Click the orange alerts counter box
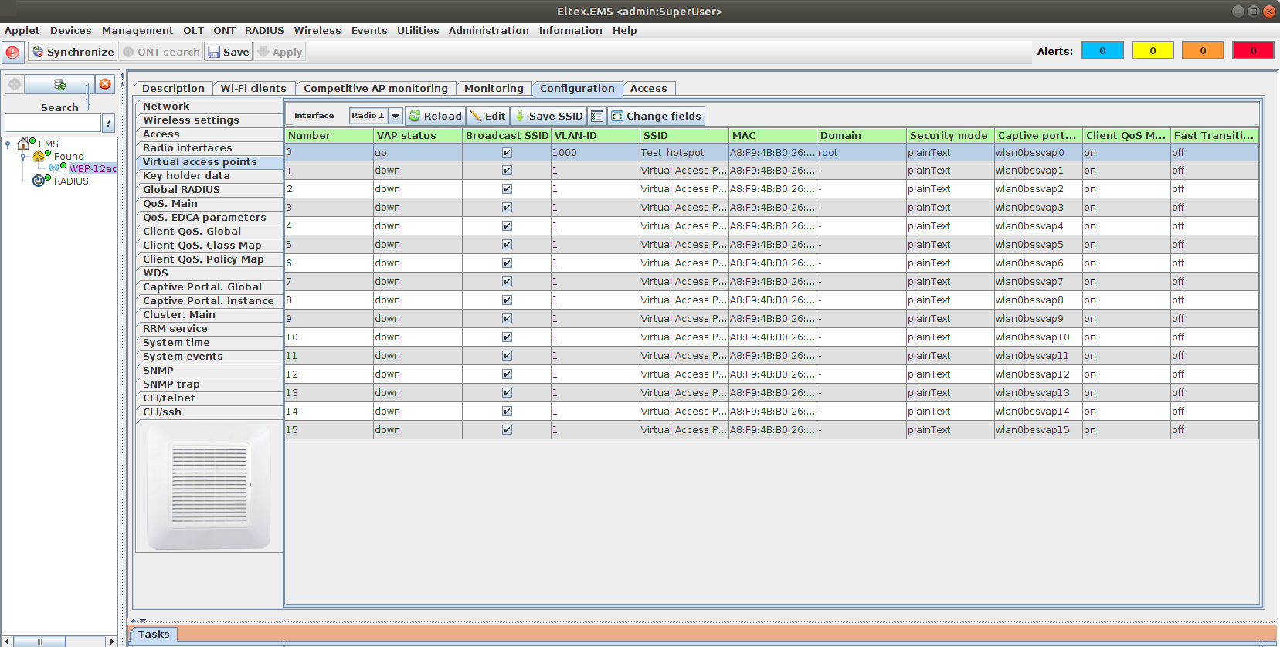 (1203, 51)
